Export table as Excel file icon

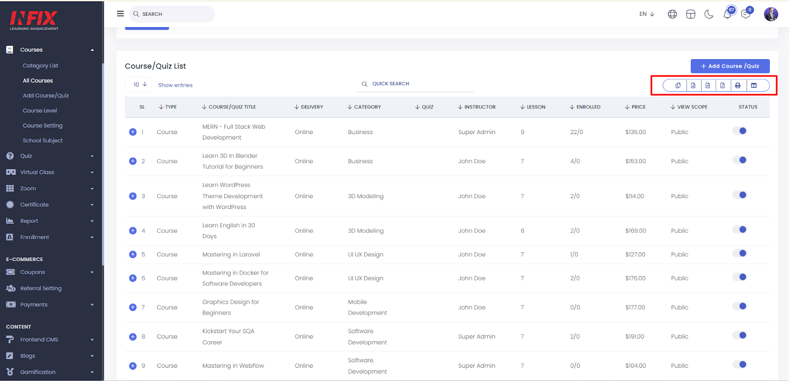[x=693, y=85]
